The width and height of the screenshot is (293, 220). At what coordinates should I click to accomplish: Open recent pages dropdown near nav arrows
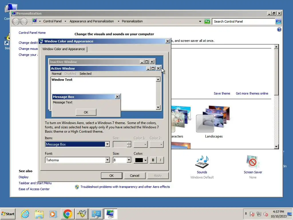coord(29,22)
